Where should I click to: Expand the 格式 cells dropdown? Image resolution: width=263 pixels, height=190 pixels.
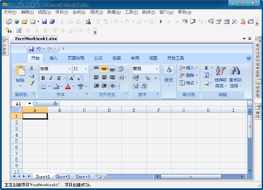197,83
